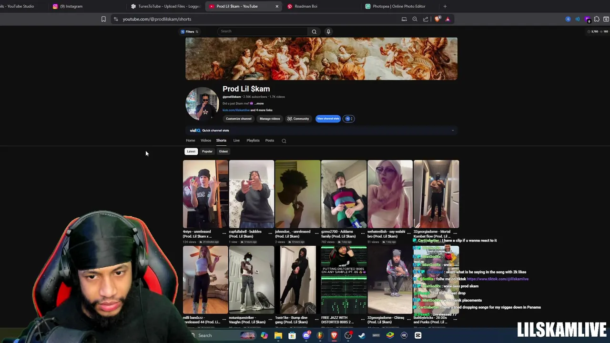Click View channel stats button
The width and height of the screenshot is (610, 343).
pyautogui.click(x=328, y=119)
